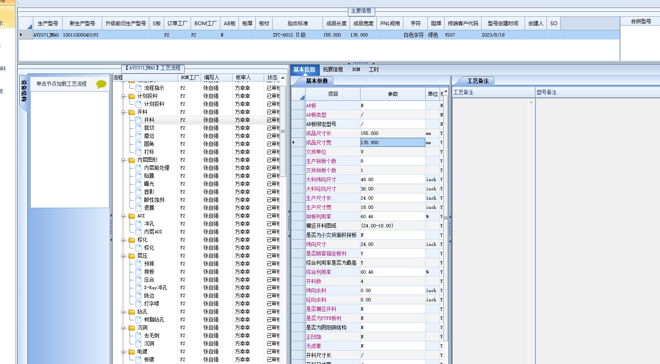Click the document icon beside 去毛刺
Viewport: 660px width, 364px height.
click(x=138, y=335)
